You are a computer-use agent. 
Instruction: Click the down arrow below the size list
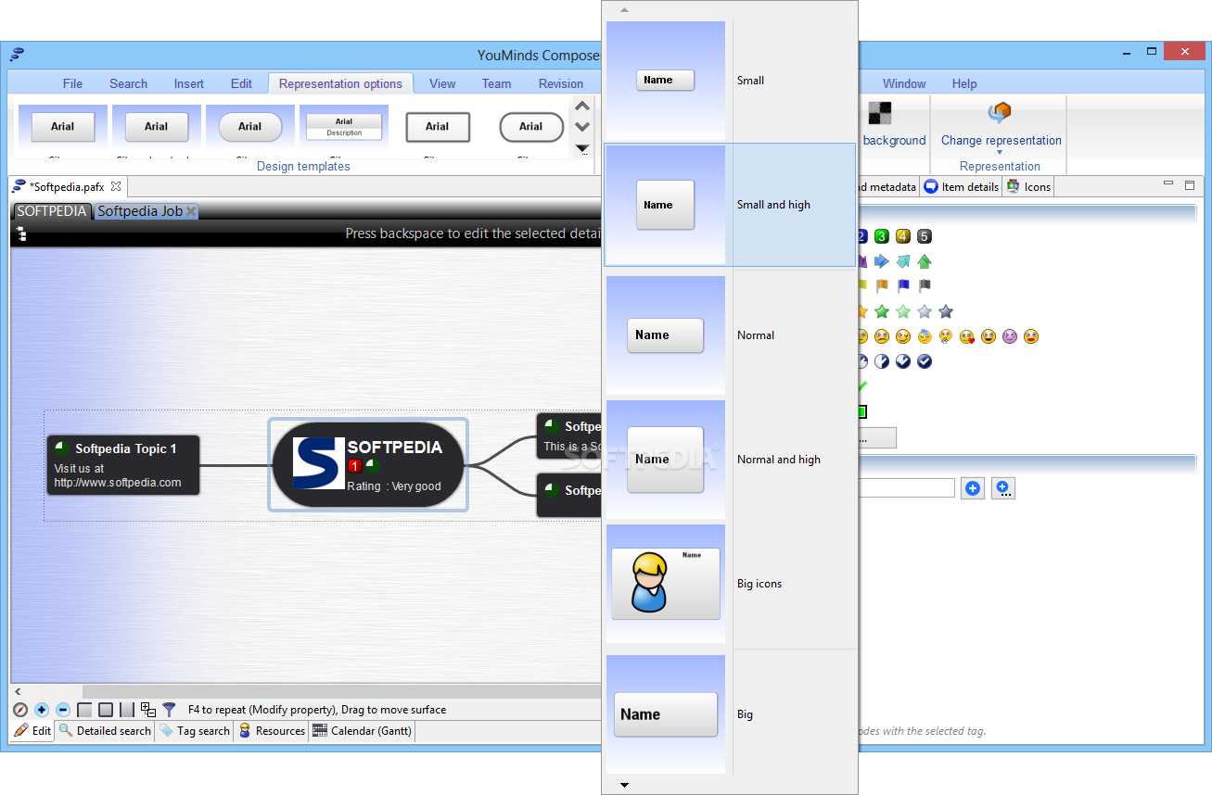click(624, 786)
